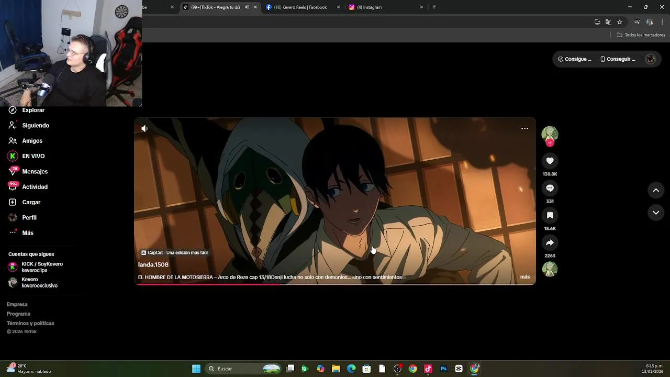Like the video with the heart icon
The height and width of the screenshot is (377, 670).
point(550,161)
